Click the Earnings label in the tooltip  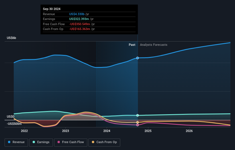49,19
